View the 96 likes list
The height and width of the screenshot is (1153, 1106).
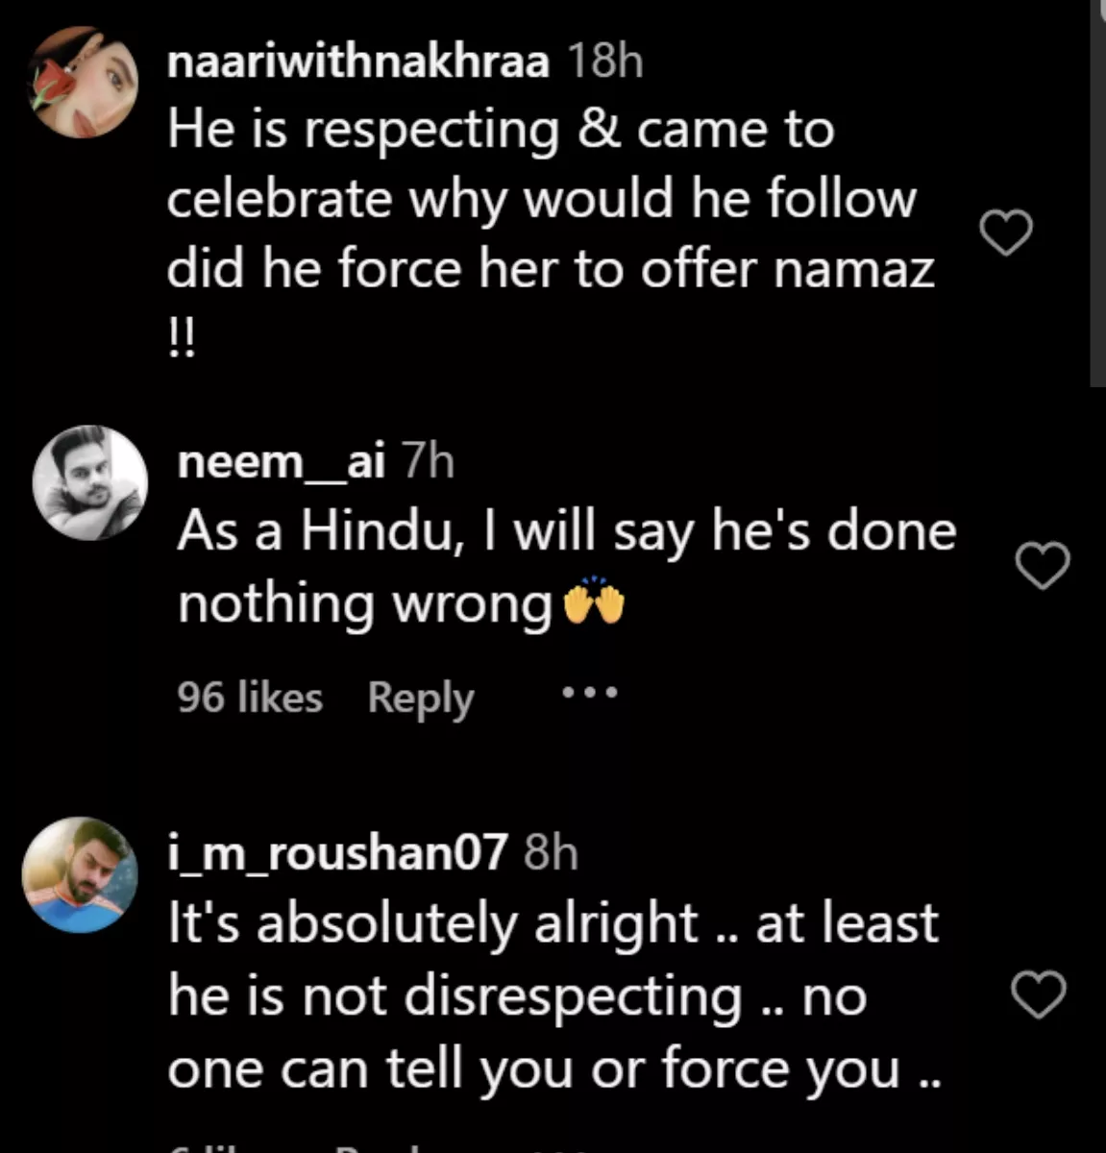pos(250,698)
